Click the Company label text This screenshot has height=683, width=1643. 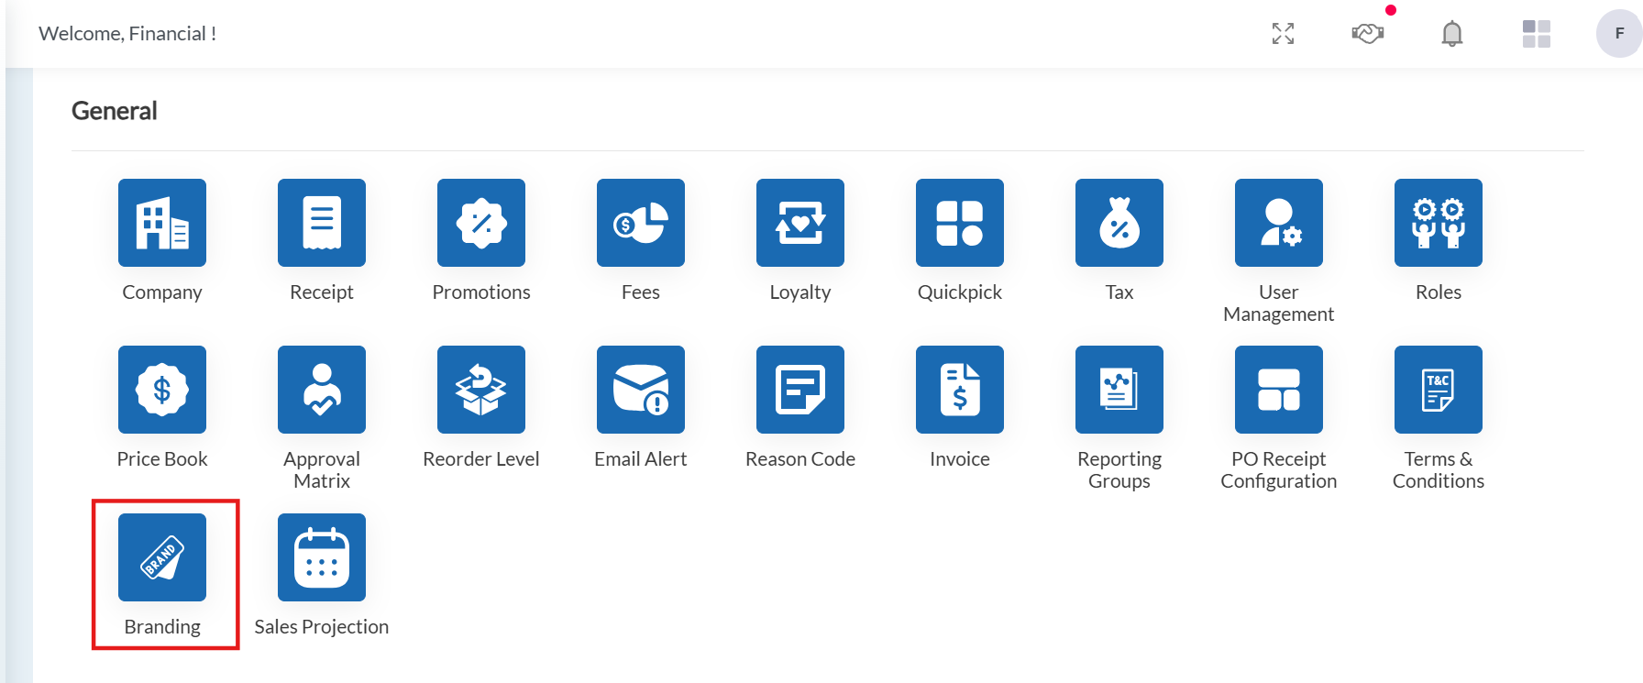click(x=162, y=292)
